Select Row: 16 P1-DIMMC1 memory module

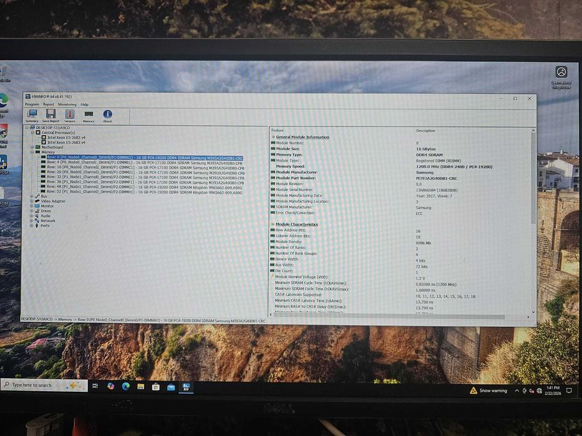(145, 168)
